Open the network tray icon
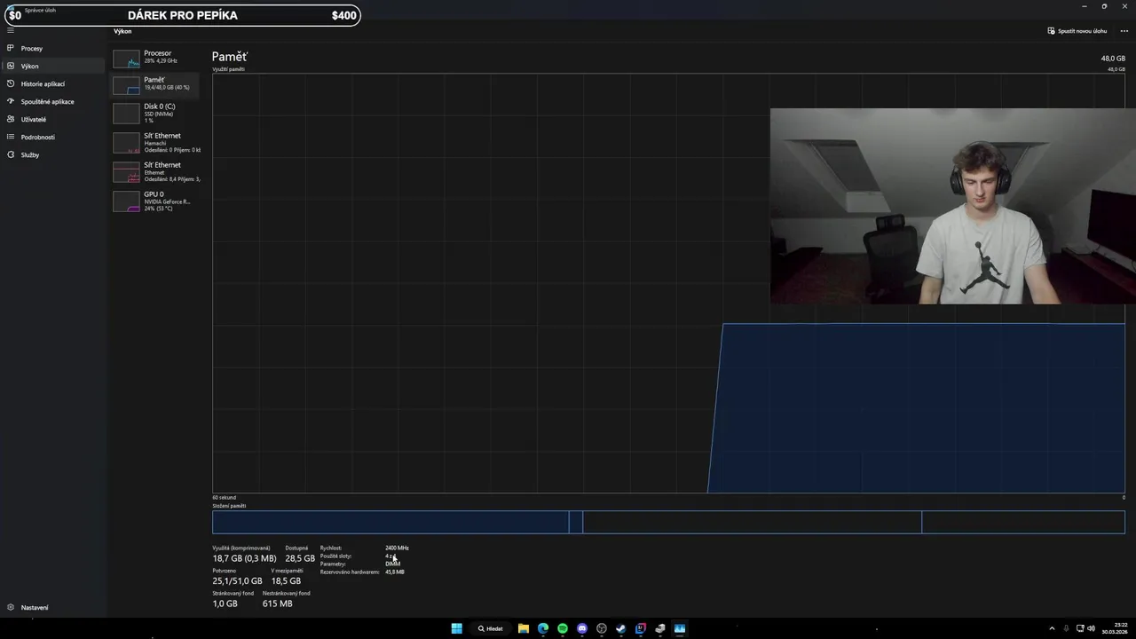 [x=1079, y=628]
